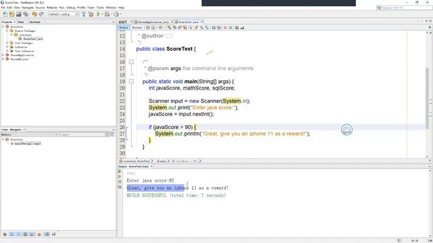This screenshot has height=243, width=433.
Task: Click the main breadcrumb in editor footer
Action: point(162,161)
